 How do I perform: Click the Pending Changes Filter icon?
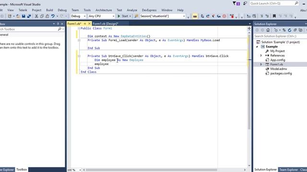276,30
